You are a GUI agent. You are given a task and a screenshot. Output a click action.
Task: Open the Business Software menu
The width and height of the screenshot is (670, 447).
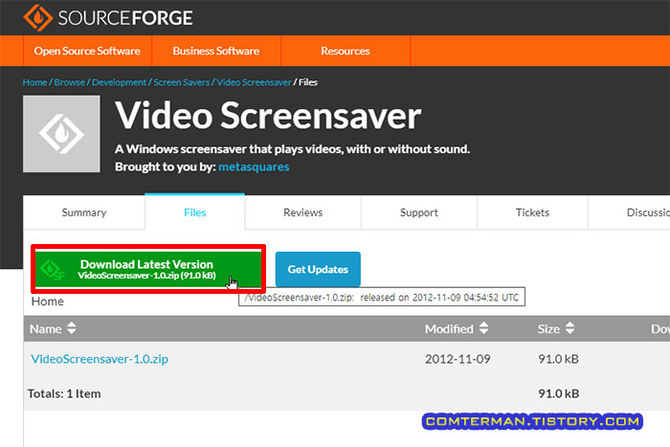click(x=215, y=51)
